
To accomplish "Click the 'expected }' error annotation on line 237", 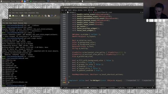I will coord(133,80).
